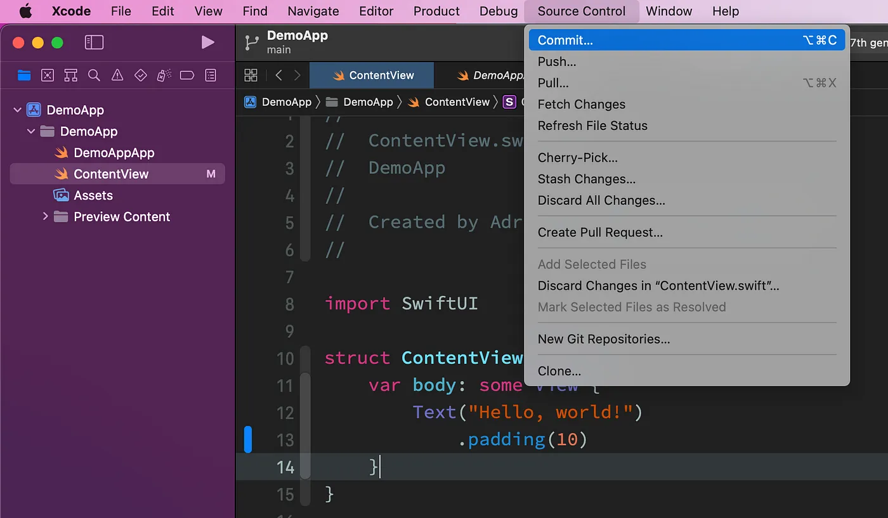This screenshot has height=518, width=888.
Task: Open the Test navigator diamond icon
Action: point(141,75)
